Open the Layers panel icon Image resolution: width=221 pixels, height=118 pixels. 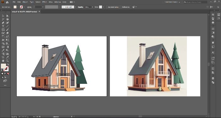tap(213, 78)
